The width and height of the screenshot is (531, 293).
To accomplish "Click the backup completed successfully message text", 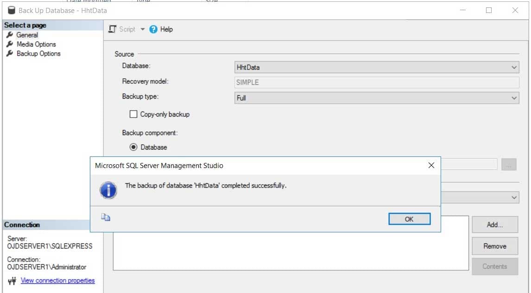I will pyautogui.click(x=206, y=186).
